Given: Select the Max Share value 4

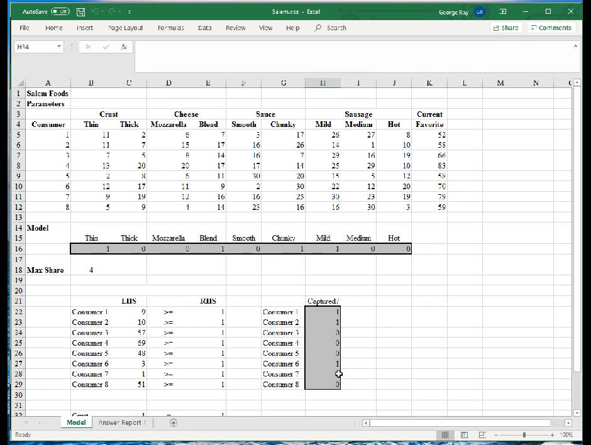Looking at the screenshot, I should (91, 270).
